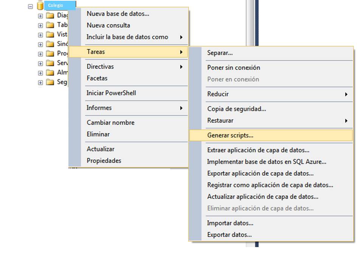Screen dimensions: 363x272
Task: Click the highlighted Colegio label
Action: point(55,5)
